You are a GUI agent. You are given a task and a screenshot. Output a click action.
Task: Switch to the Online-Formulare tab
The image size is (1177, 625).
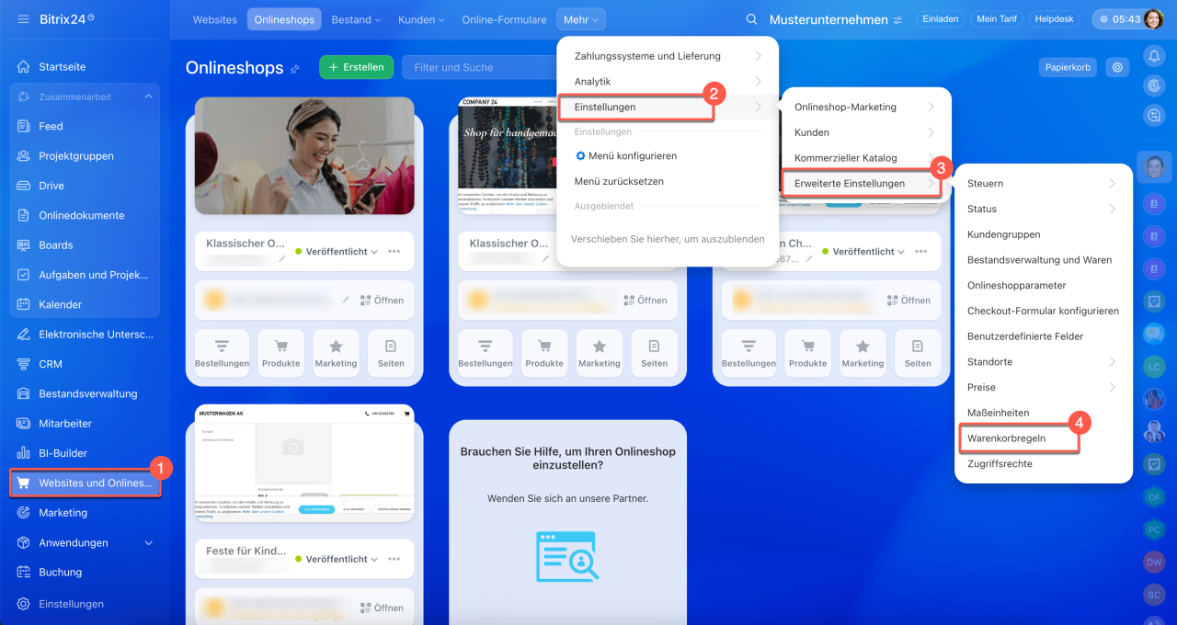pyautogui.click(x=504, y=19)
